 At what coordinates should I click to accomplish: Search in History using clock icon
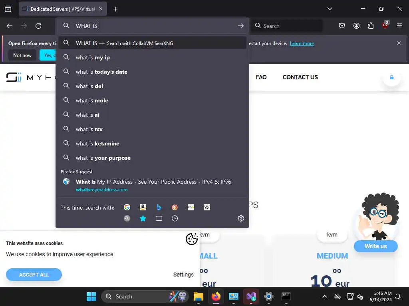[175, 218]
